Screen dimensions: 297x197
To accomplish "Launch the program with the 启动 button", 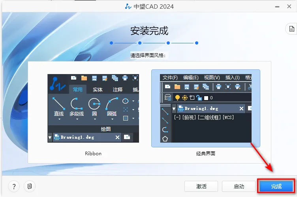I will (x=239, y=186).
